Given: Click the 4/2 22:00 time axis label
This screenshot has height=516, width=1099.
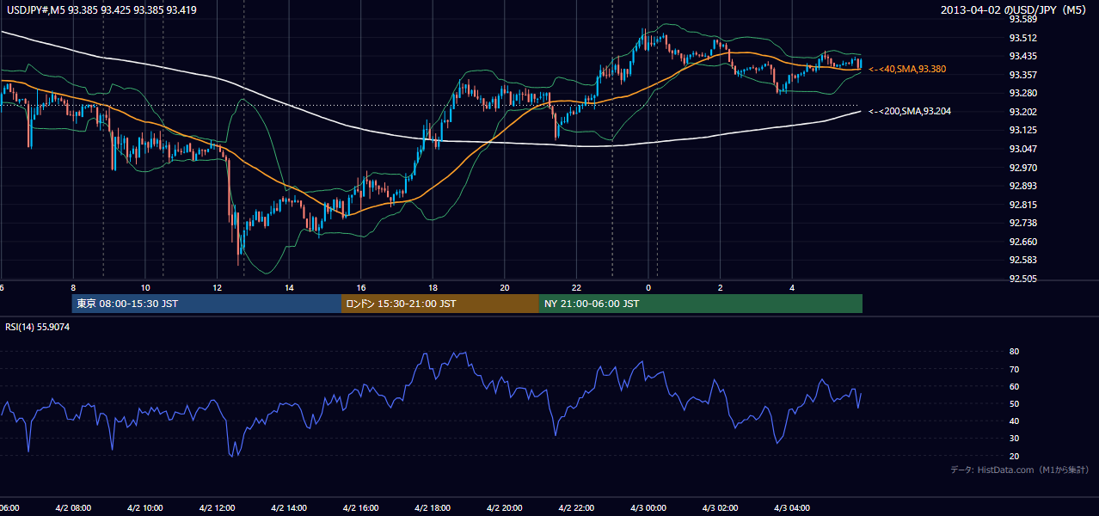Looking at the screenshot, I should coord(576,508).
